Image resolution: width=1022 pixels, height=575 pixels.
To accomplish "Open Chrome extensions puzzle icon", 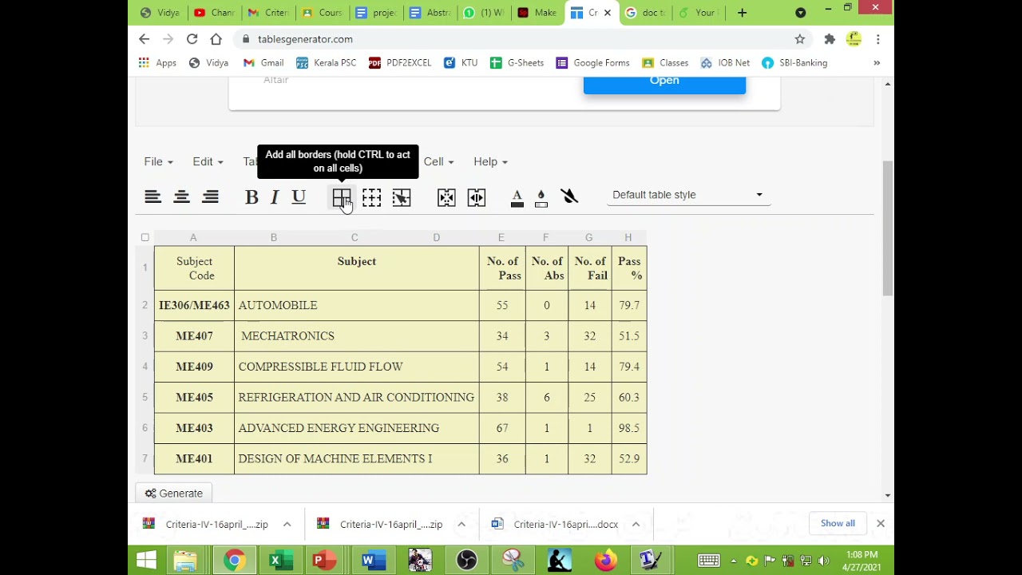I will [x=830, y=39].
